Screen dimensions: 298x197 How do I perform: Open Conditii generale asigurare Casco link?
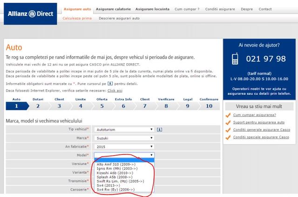tap(262, 130)
